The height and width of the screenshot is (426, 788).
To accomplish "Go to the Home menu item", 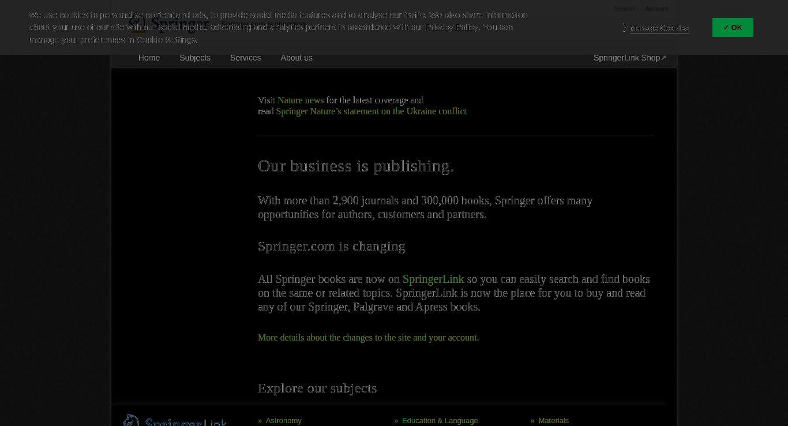I will tap(149, 58).
